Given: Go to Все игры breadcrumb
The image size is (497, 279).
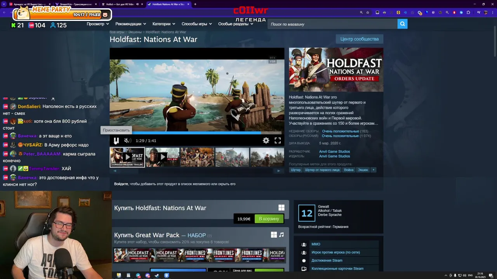Looking at the screenshot, I should (x=117, y=32).
